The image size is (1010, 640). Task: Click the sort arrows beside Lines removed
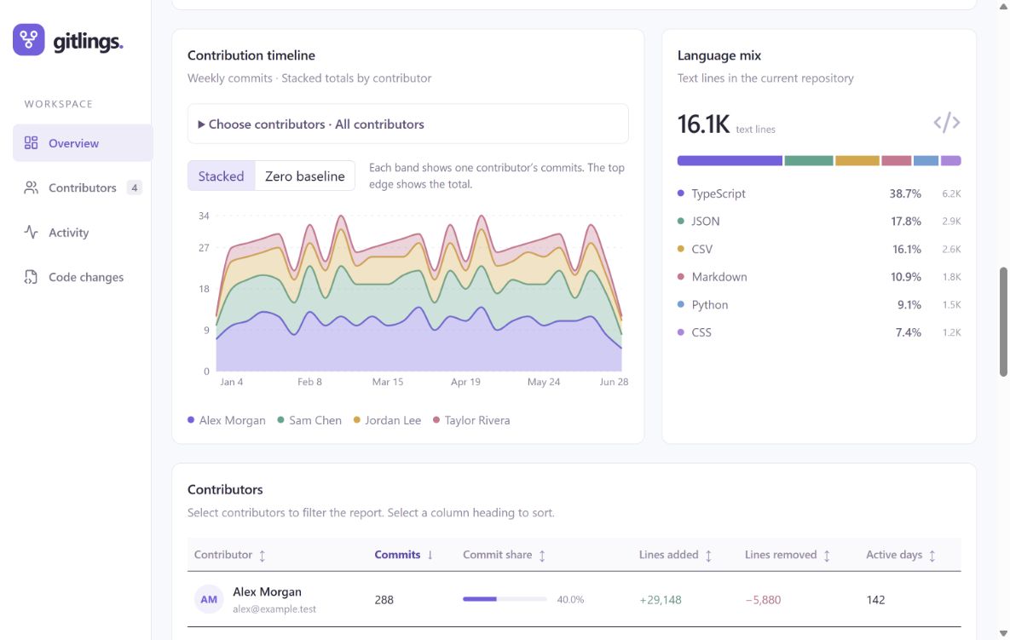pyautogui.click(x=827, y=556)
